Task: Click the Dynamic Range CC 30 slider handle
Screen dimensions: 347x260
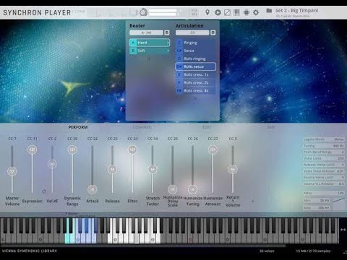Action: point(72,149)
